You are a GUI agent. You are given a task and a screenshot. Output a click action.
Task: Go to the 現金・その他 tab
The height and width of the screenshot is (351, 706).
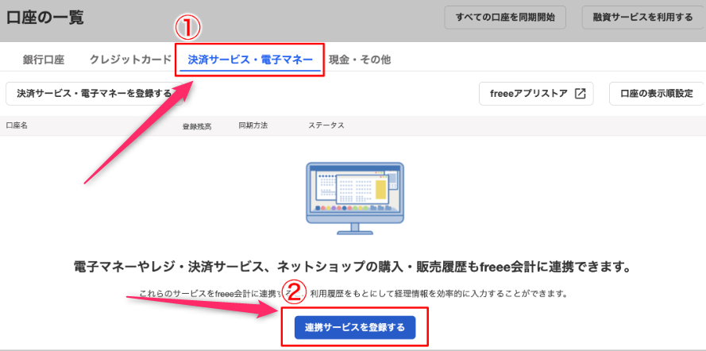(x=359, y=60)
